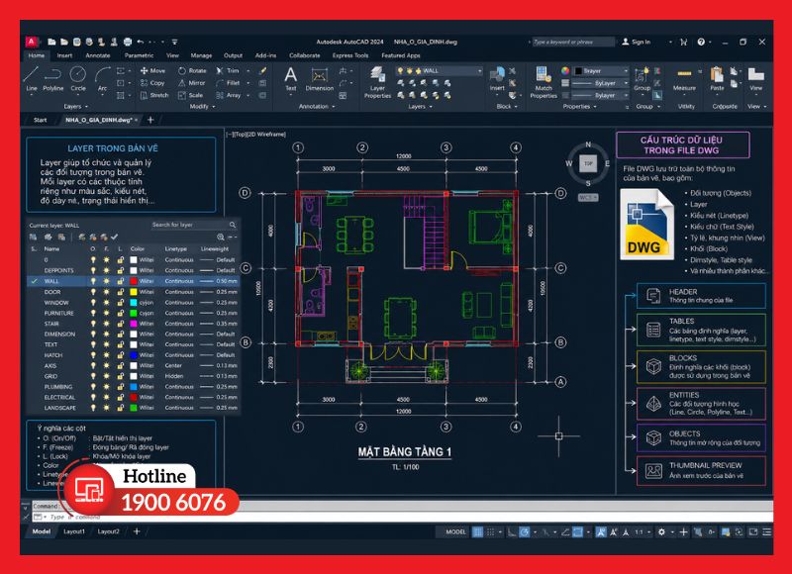Toggle On/Off bulb for WINDOW layer
792x574 pixels.
coord(93,303)
